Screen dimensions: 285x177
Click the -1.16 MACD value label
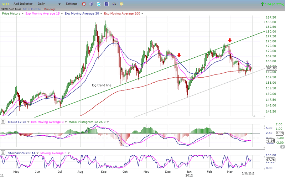pos(270,141)
